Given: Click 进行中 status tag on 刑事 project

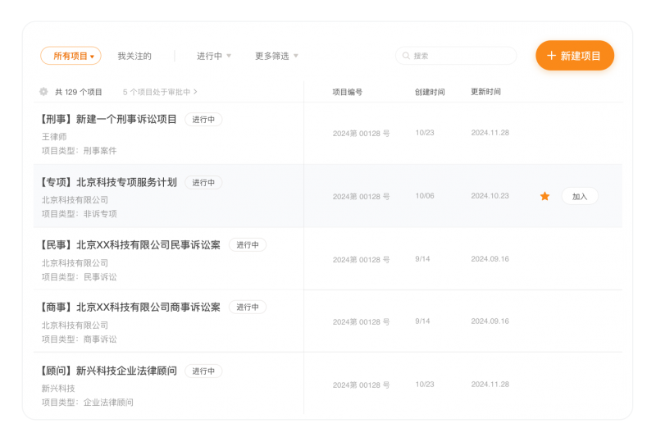Looking at the screenshot, I should (203, 120).
